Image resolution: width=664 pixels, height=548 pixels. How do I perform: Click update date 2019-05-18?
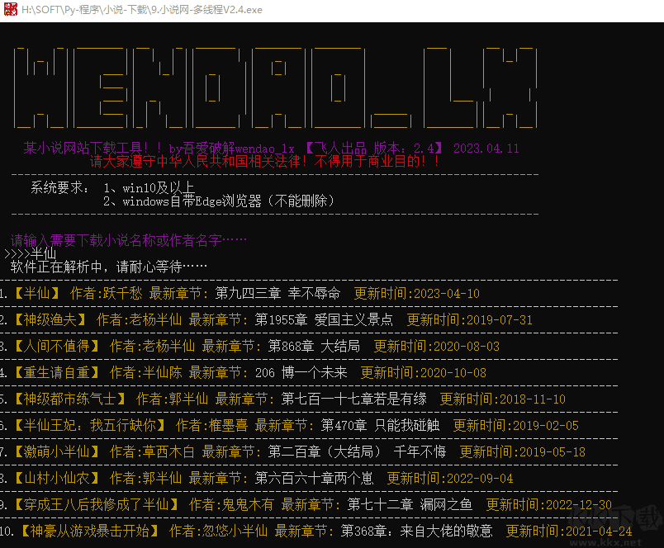pyautogui.click(x=553, y=451)
